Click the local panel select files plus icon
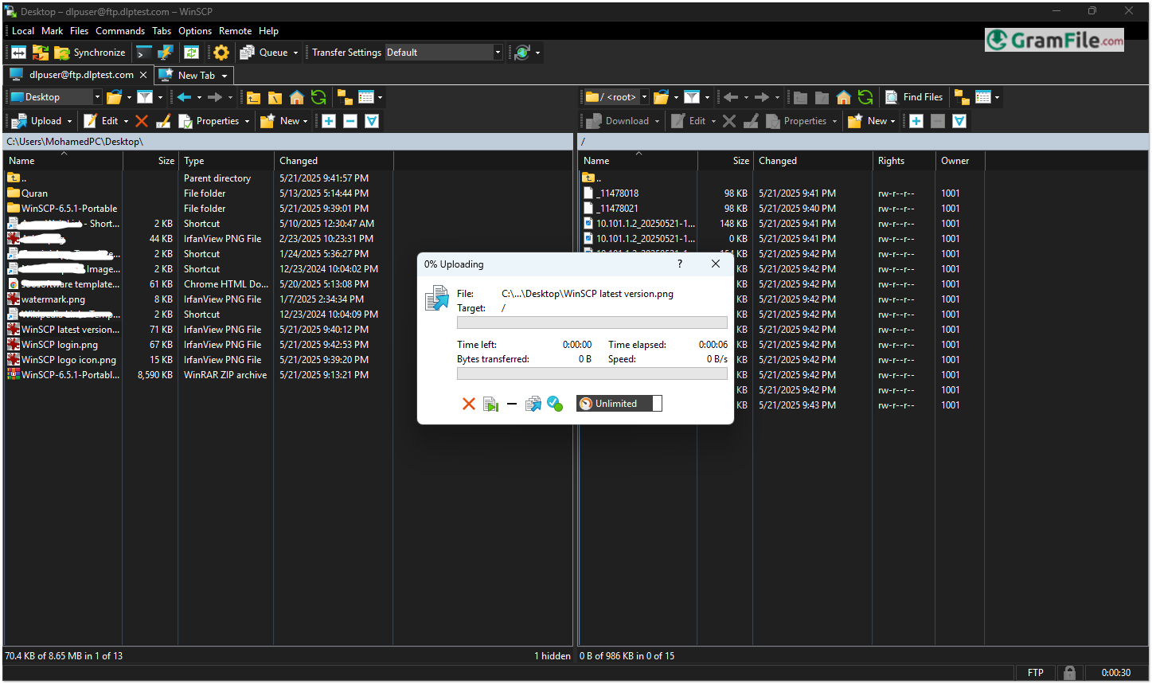The height and width of the screenshot is (684, 1152). point(328,121)
